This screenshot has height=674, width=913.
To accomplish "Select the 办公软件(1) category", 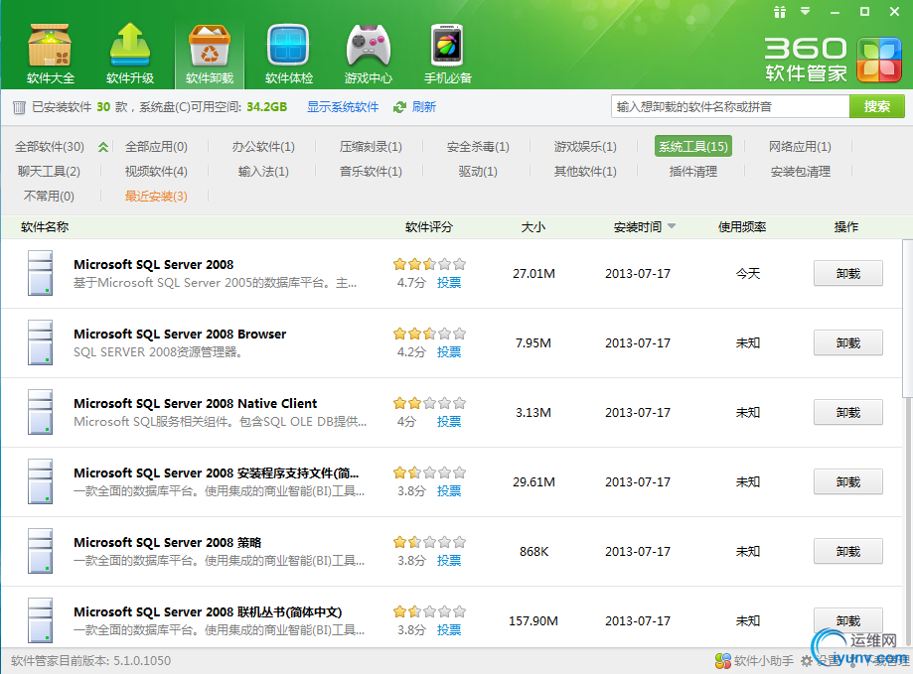I will coord(263,147).
